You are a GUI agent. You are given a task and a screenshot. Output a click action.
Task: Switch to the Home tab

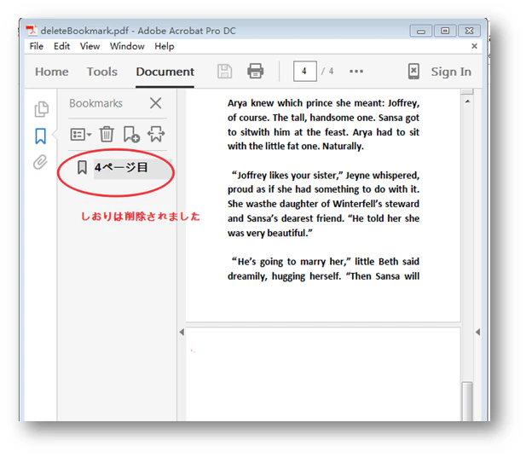52,72
